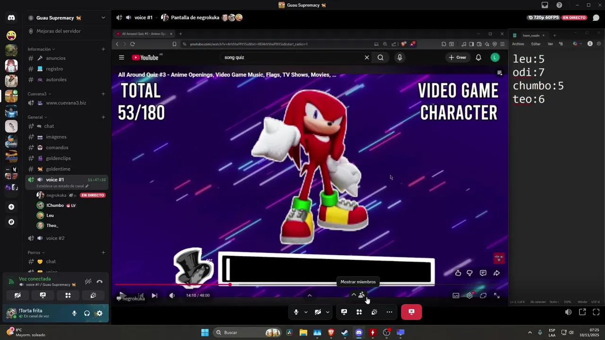Image resolution: width=605 pixels, height=340 pixels.
Task: Click the Mostrar miembros people icon
Action: pyautogui.click(x=362, y=295)
